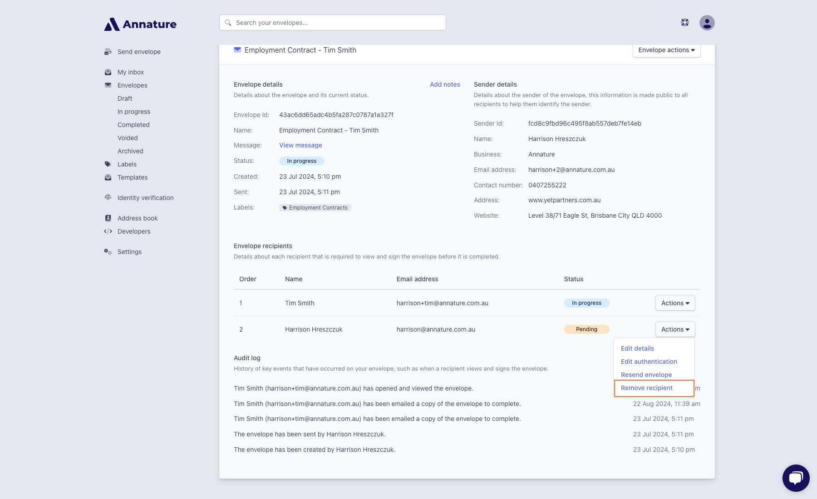Open the user profile avatar
The width and height of the screenshot is (817, 499).
coord(707,23)
